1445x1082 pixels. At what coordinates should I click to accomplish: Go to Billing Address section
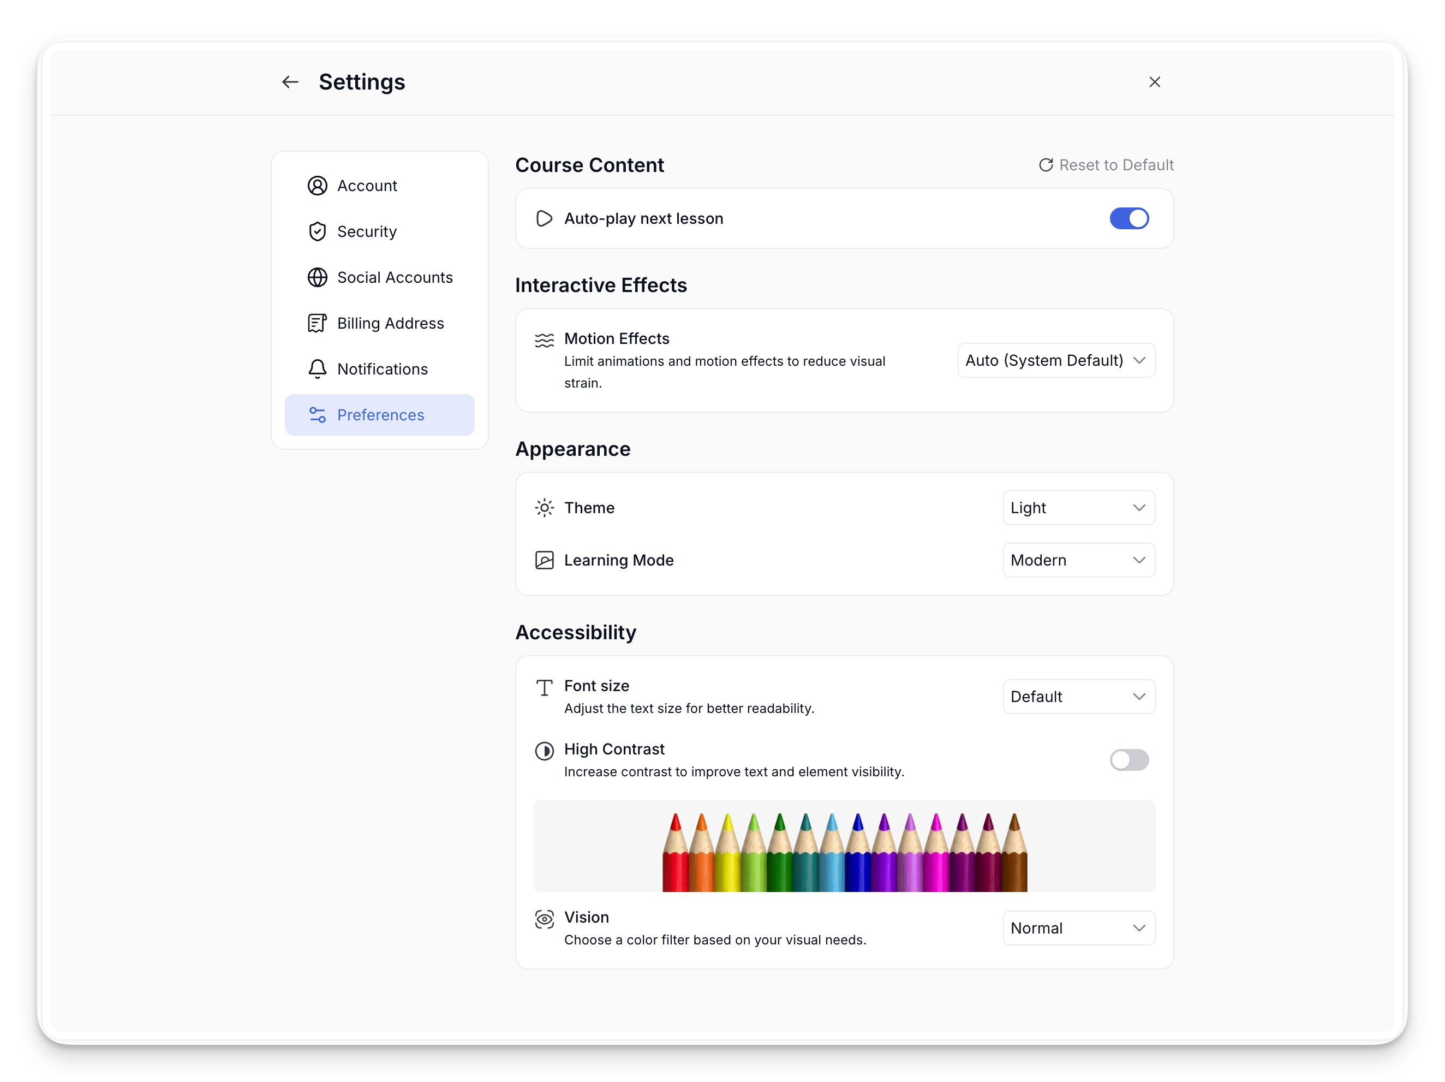click(x=380, y=323)
